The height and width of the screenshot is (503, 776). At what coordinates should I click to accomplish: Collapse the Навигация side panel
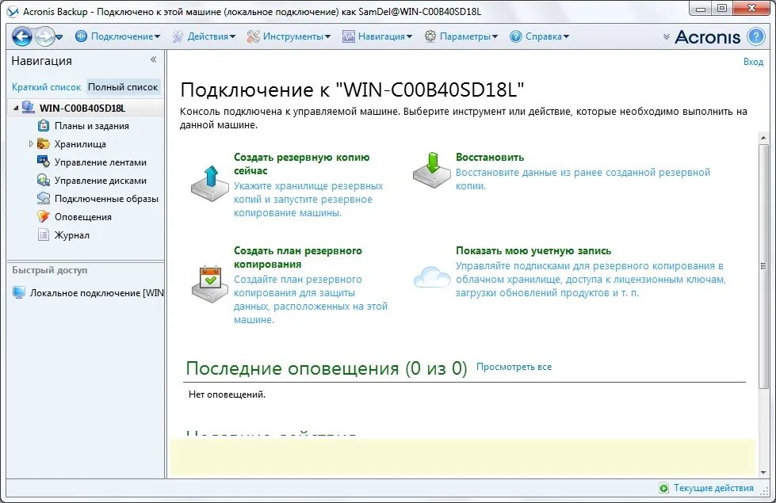154,60
